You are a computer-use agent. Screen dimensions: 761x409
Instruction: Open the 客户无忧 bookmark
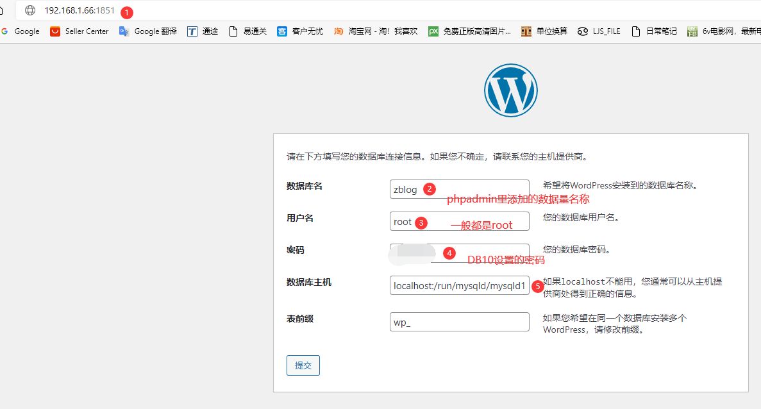300,31
